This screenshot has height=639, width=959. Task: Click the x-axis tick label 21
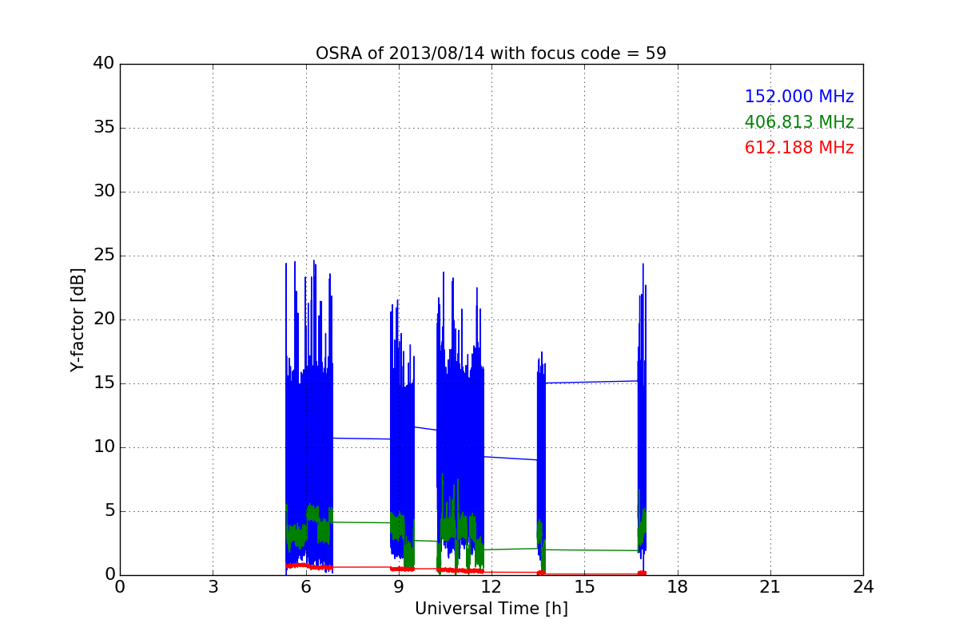(770, 586)
